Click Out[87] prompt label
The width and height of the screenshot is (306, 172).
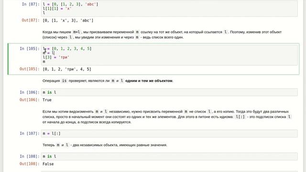[x=31, y=20]
